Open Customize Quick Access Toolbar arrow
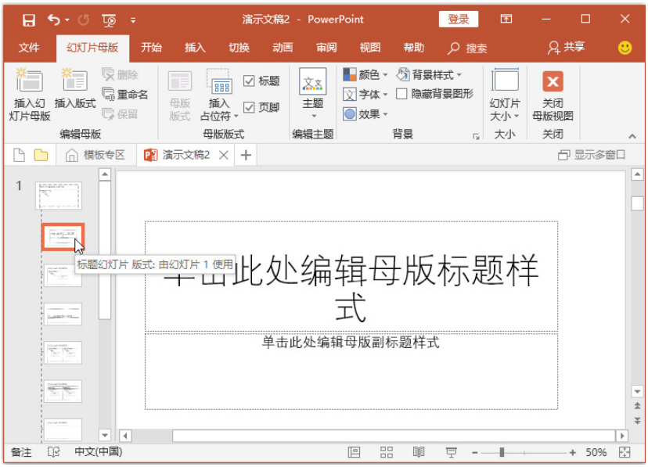Screen dimensions: 648x467 click(133, 20)
